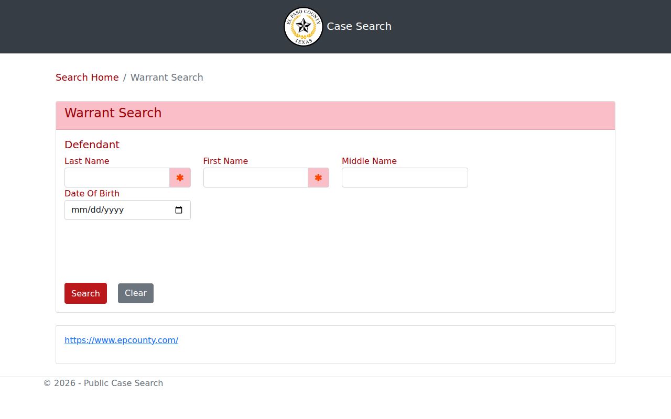Focus the First Name input field
671x419 pixels.
click(x=256, y=178)
